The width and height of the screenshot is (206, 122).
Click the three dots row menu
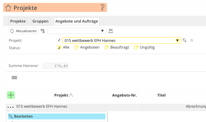(11, 107)
